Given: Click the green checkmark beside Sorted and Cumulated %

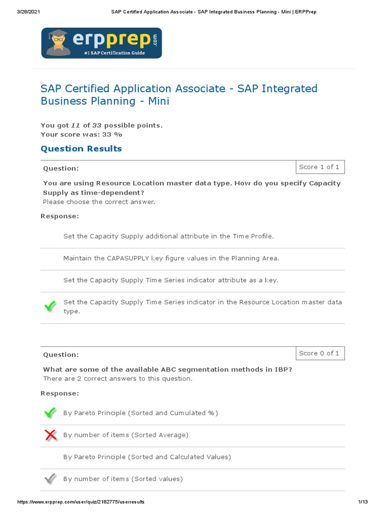Looking at the screenshot, I should click(x=50, y=413).
